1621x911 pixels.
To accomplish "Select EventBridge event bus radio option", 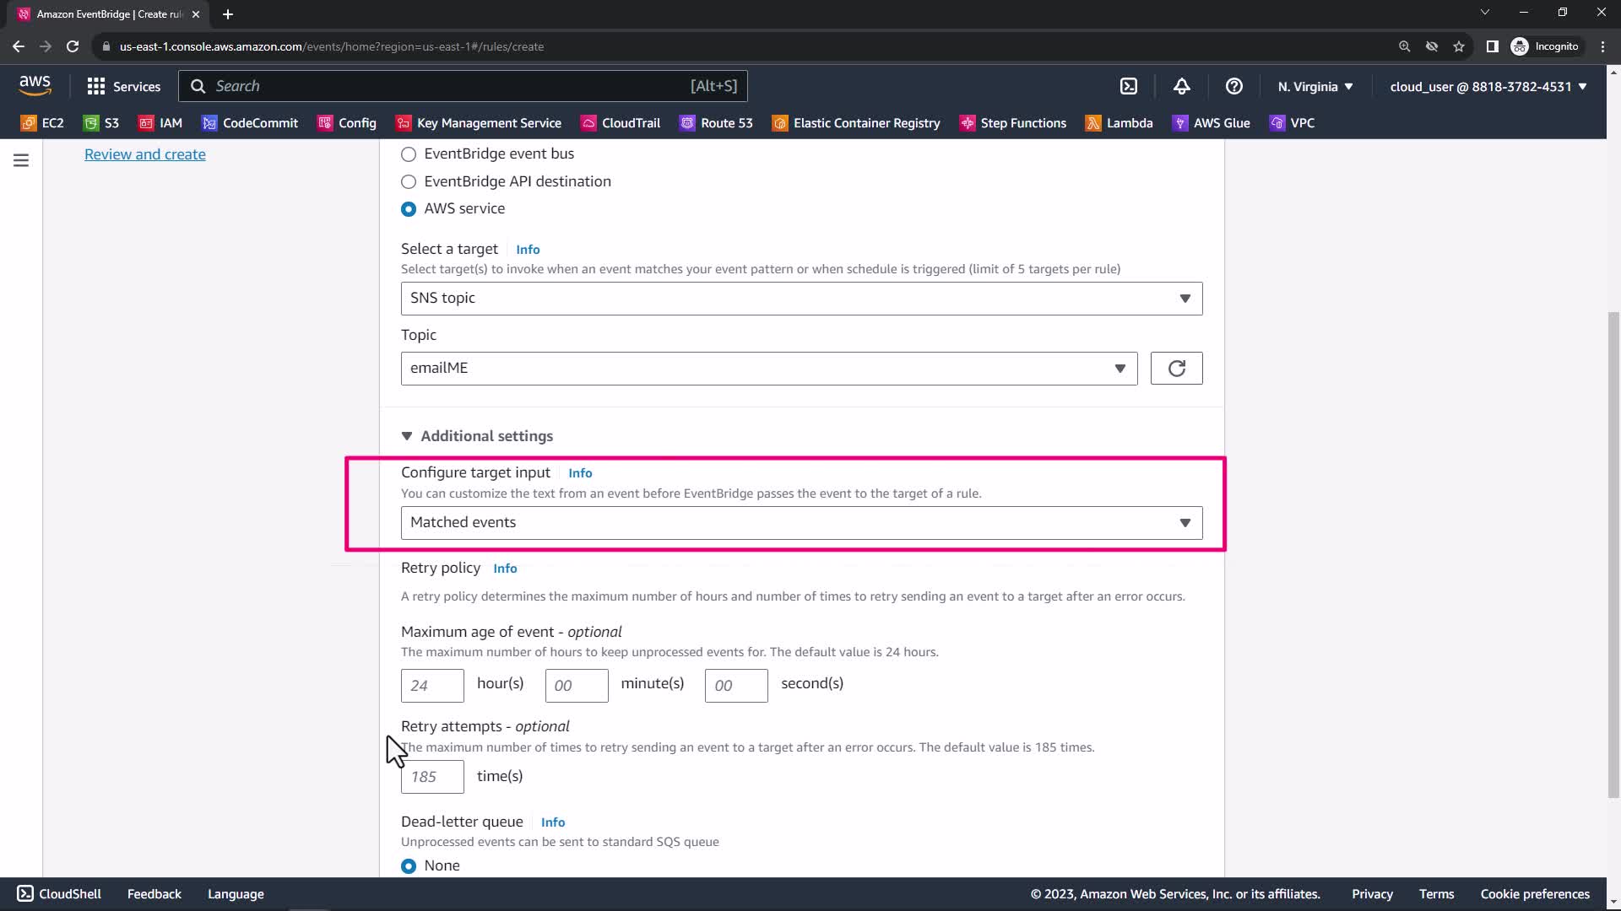I will [x=409, y=154].
